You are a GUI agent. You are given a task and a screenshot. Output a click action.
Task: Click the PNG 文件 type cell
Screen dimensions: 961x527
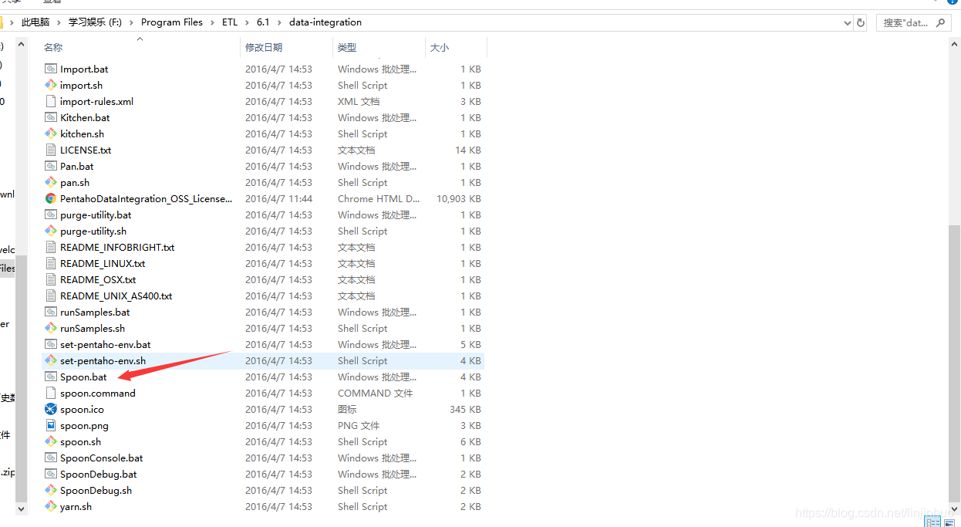coord(359,425)
